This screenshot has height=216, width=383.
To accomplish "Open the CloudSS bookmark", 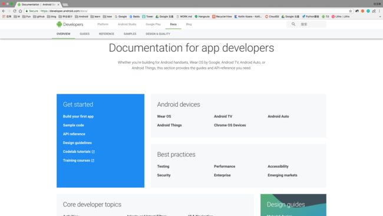I will [272, 17].
